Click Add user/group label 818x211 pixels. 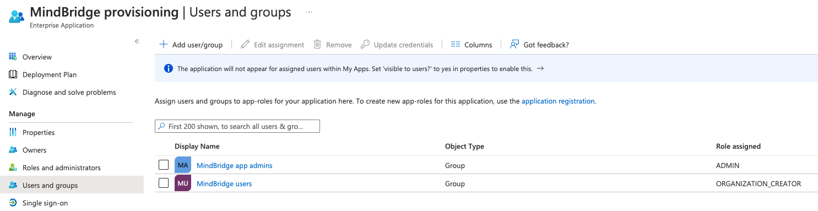point(197,45)
